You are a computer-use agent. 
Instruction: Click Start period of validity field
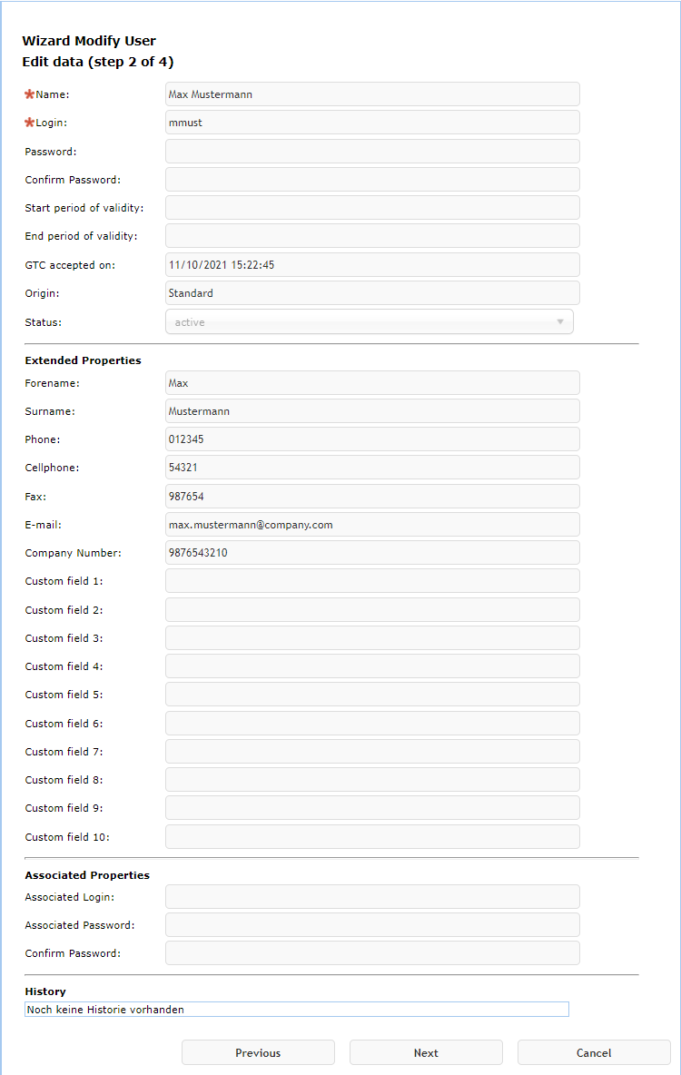(372, 208)
